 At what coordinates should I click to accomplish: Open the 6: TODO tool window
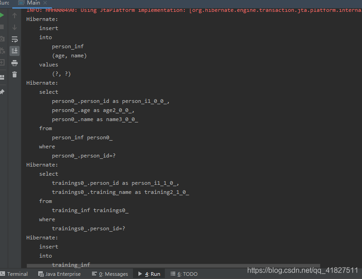tap(184, 274)
